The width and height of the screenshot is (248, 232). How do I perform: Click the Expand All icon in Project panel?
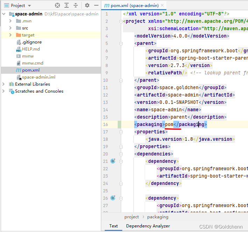tap(67, 5)
